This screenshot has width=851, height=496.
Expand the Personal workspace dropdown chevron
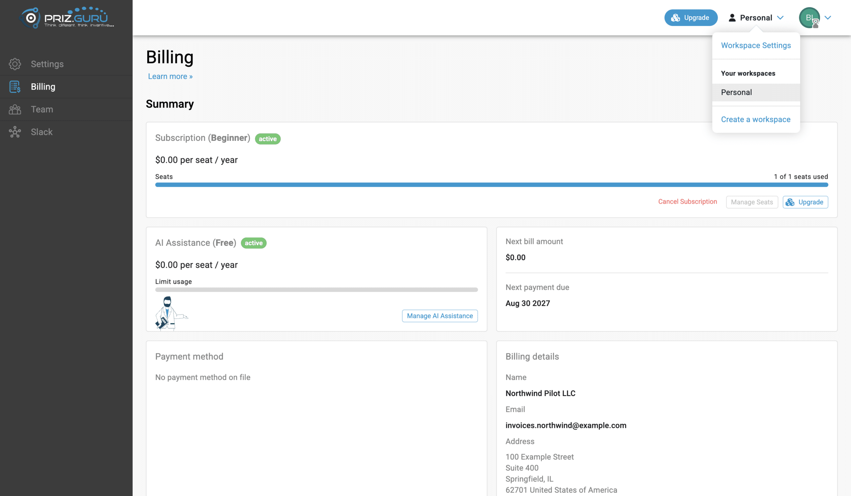tap(780, 18)
